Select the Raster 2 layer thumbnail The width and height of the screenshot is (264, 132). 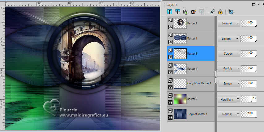click(x=180, y=23)
